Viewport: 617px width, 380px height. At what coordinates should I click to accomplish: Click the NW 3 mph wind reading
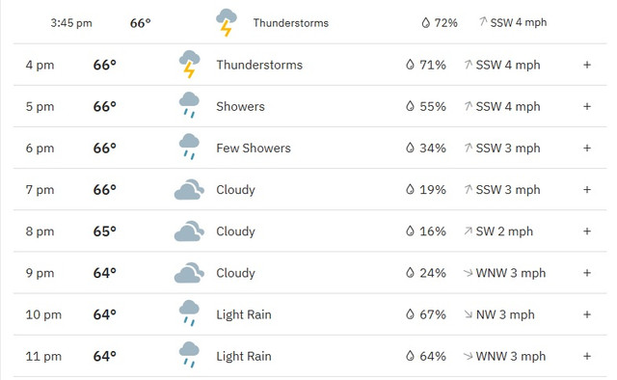point(505,314)
